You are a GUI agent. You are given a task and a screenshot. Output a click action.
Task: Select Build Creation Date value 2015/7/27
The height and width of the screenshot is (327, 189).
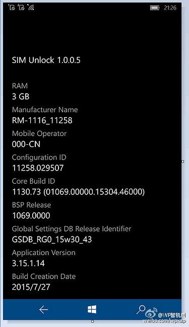(x=31, y=287)
